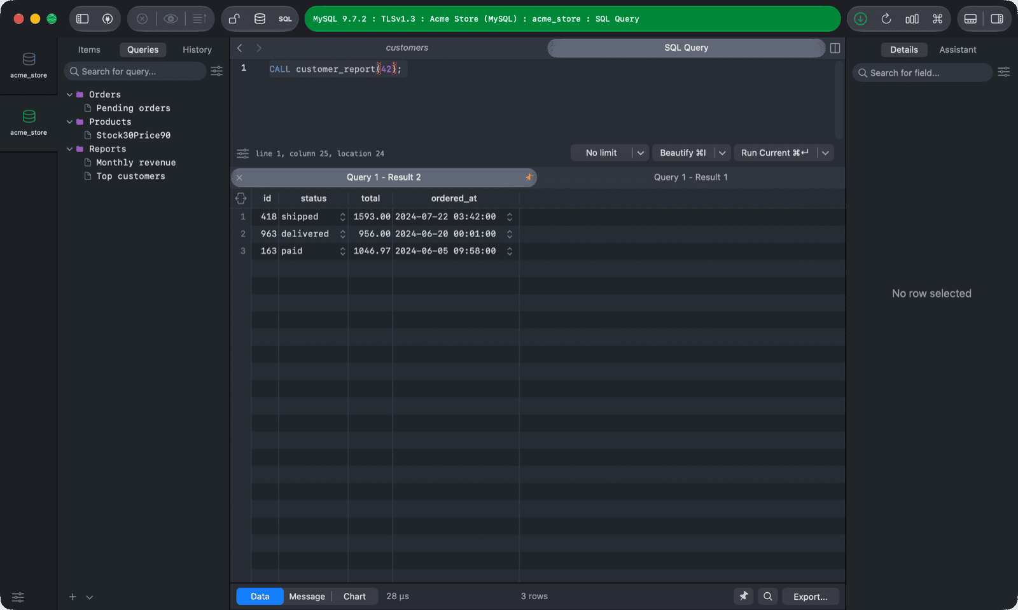Open the bar chart metrics icon
Screen dimensions: 1018x610
click(x=912, y=19)
